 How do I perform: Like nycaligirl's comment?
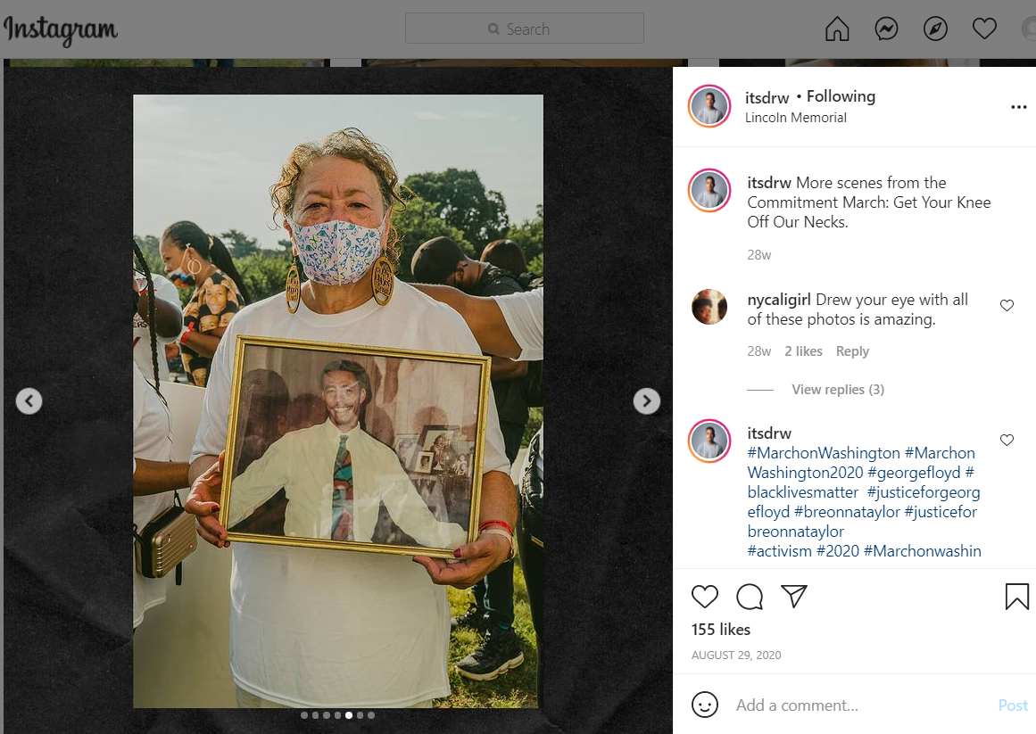pyautogui.click(x=1007, y=305)
